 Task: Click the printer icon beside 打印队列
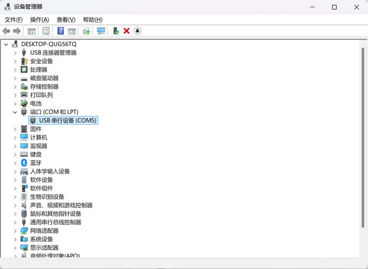(24, 95)
